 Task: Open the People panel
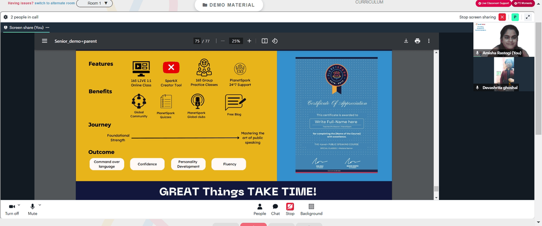coord(260,209)
